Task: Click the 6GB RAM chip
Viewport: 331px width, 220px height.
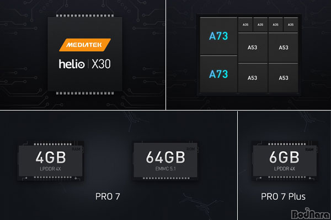Action: click(285, 161)
